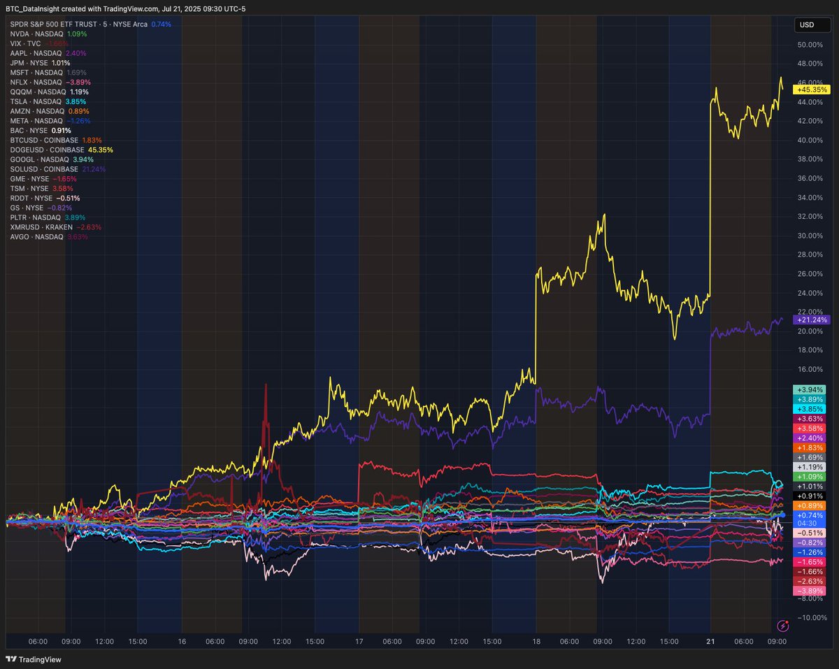The width and height of the screenshot is (839, 669).
Task: Click the −0.51% price scale label
Action: [x=809, y=533]
